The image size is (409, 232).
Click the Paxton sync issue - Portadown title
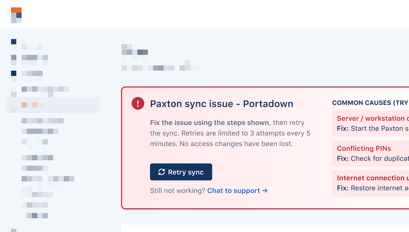pos(222,104)
